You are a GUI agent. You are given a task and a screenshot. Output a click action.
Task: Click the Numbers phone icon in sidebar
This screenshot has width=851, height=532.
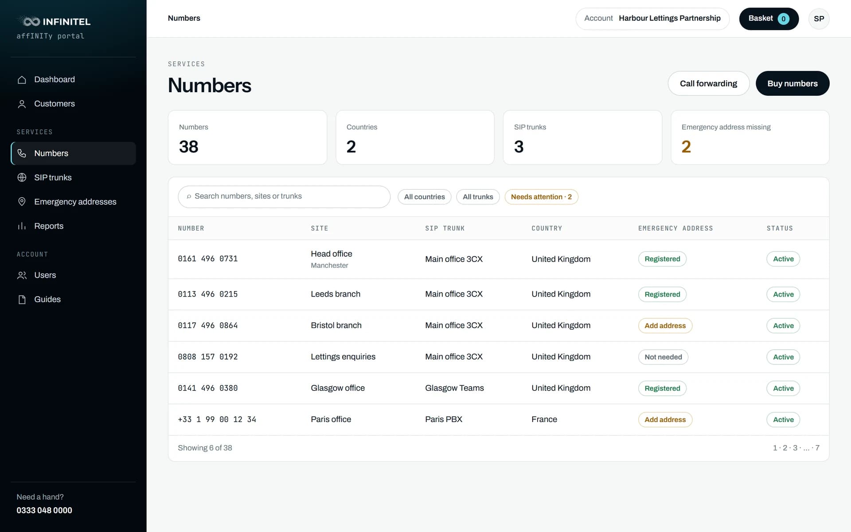coord(22,153)
